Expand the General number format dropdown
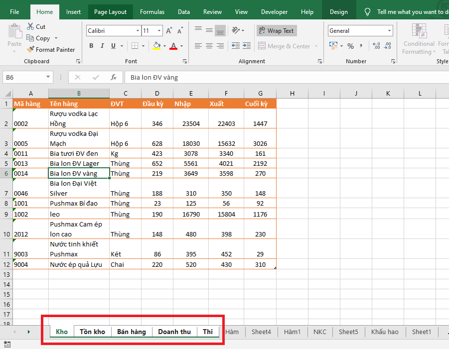 [x=390, y=31]
